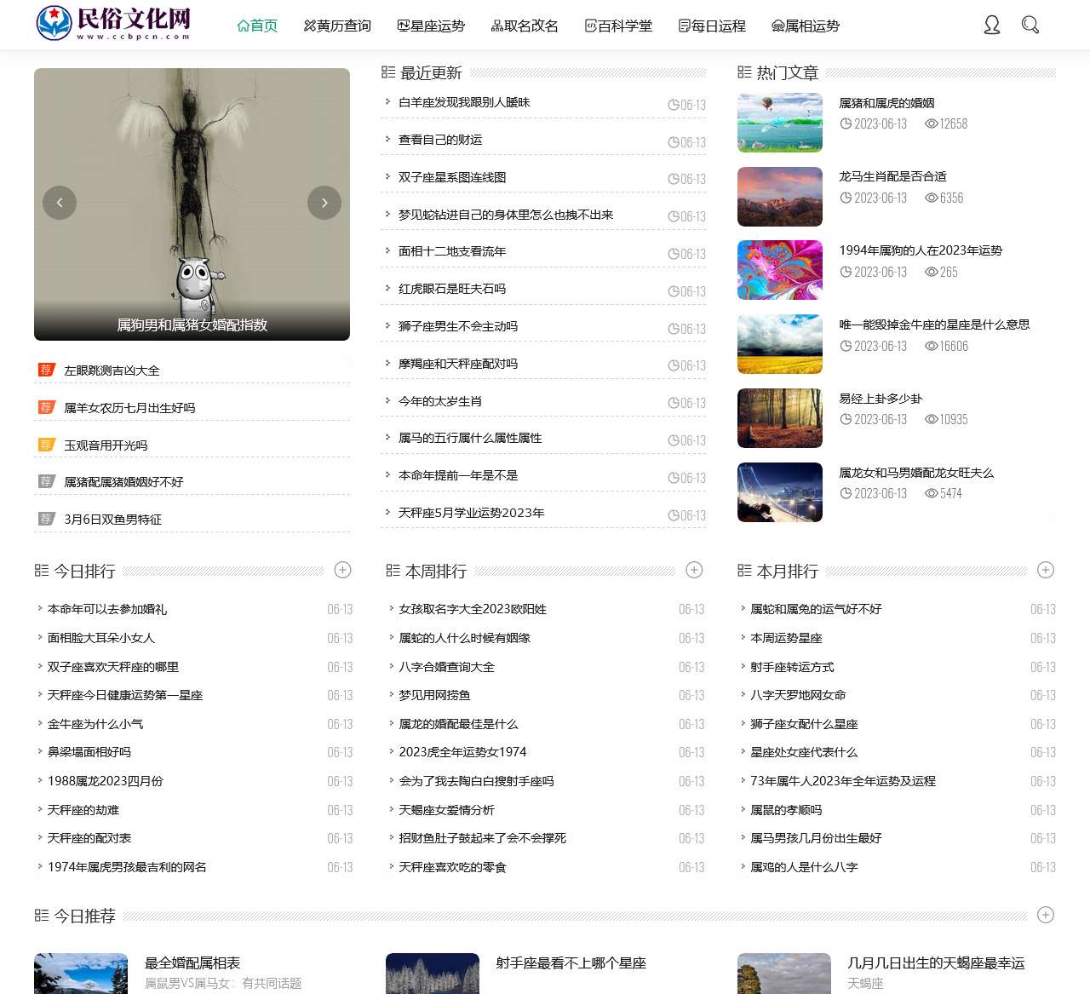This screenshot has height=994, width=1090.
Task: Open 黄历查询 navigation item
Action: click(x=337, y=26)
